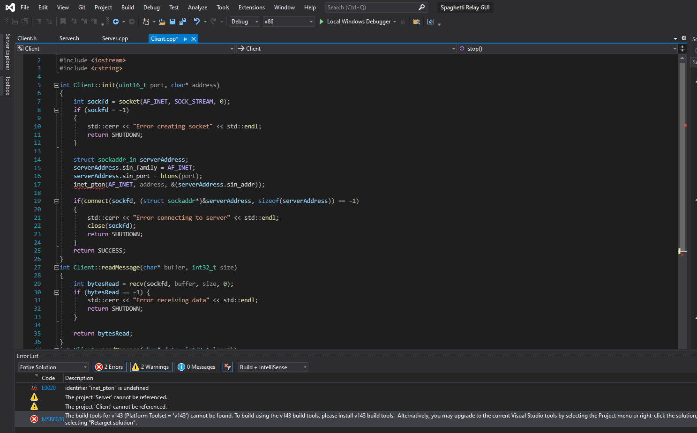
Task: Collapse the connect if-block on line 19
Action: (x=57, y=201)
